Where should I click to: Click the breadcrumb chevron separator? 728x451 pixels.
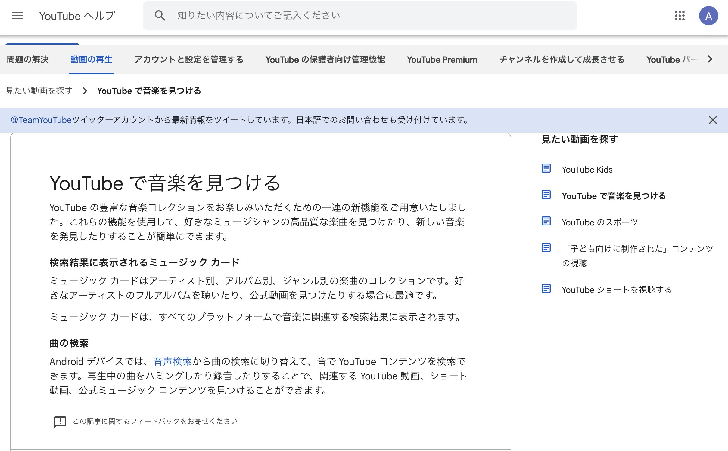click(x=85, y=91)
